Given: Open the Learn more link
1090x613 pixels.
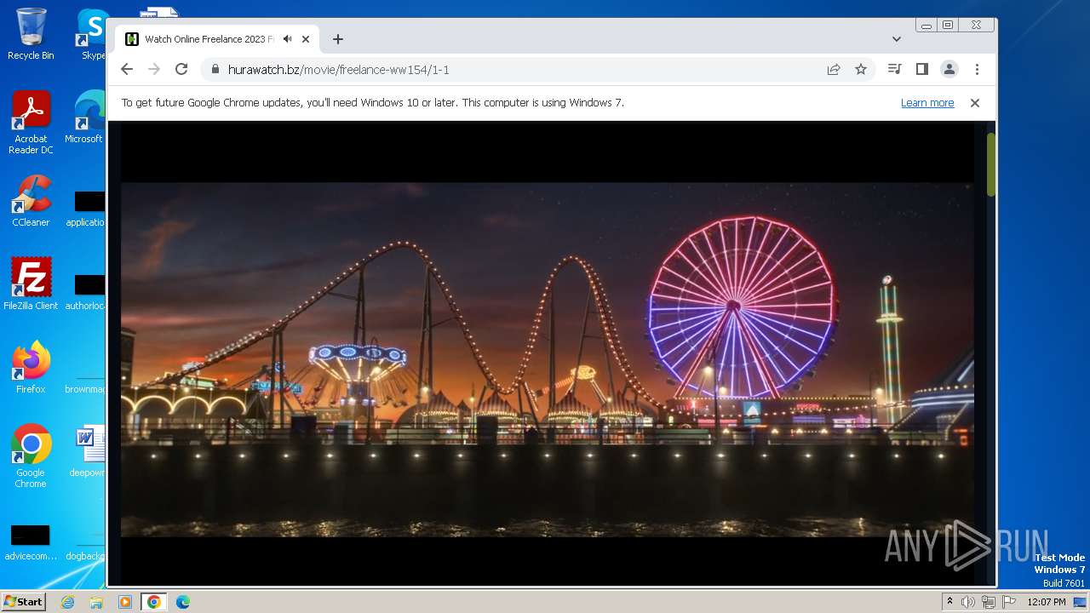Looking at the screenshot, I should pos(927,103).
